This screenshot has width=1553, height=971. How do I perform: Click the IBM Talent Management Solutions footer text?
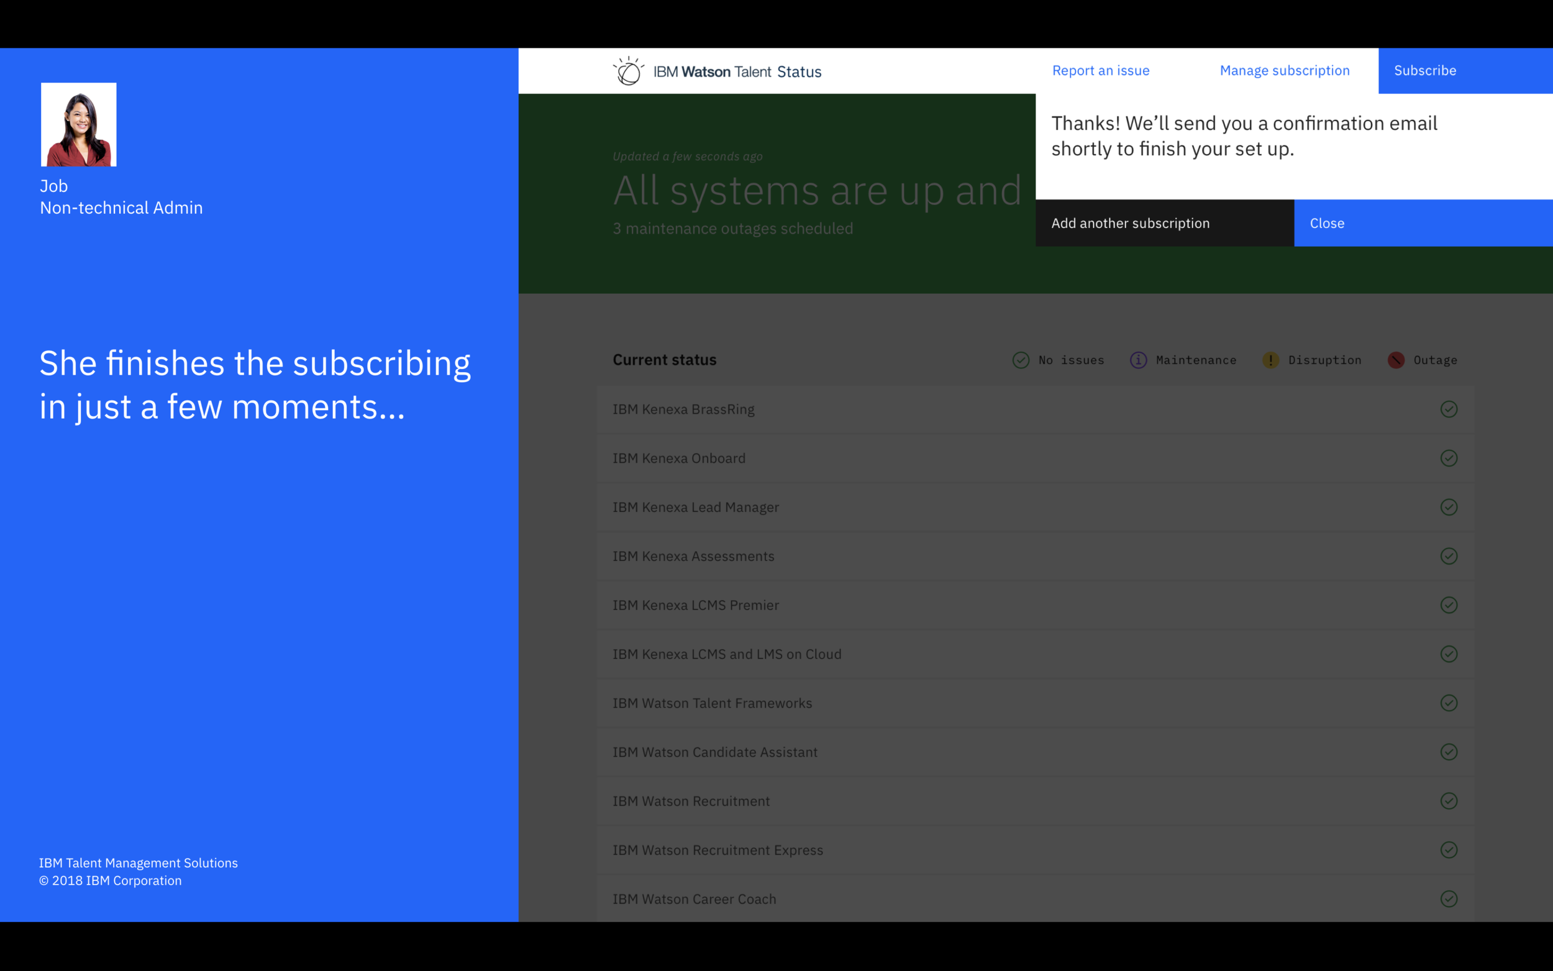tap(138, 862)
